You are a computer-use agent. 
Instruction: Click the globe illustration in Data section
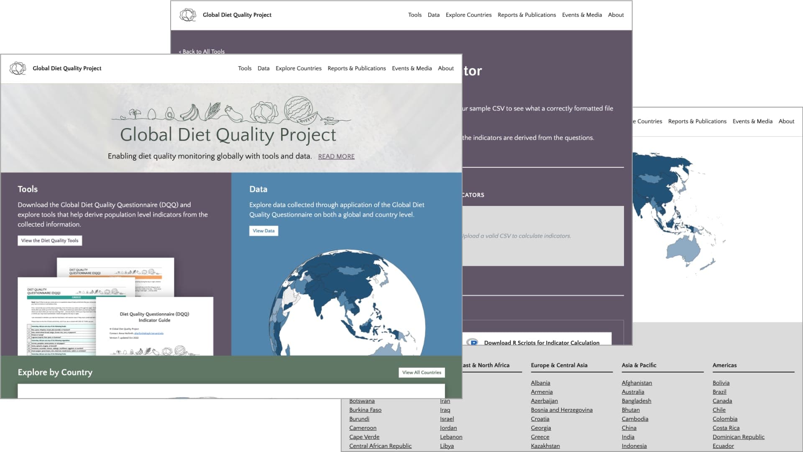(347, 303)
